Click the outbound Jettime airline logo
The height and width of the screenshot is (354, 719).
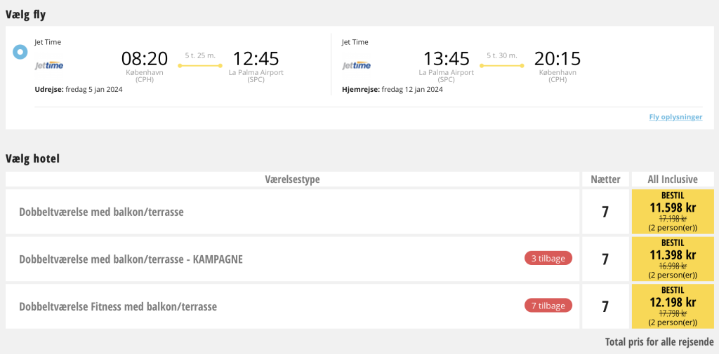coord(49,65)
